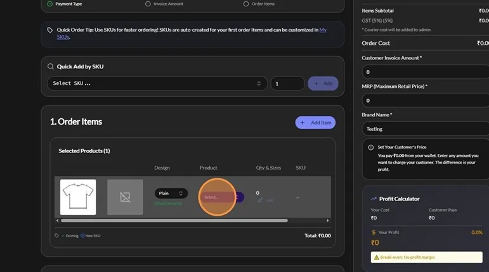
Task: Click the right arrow of the products scrollbar
Action: (327, 220)
